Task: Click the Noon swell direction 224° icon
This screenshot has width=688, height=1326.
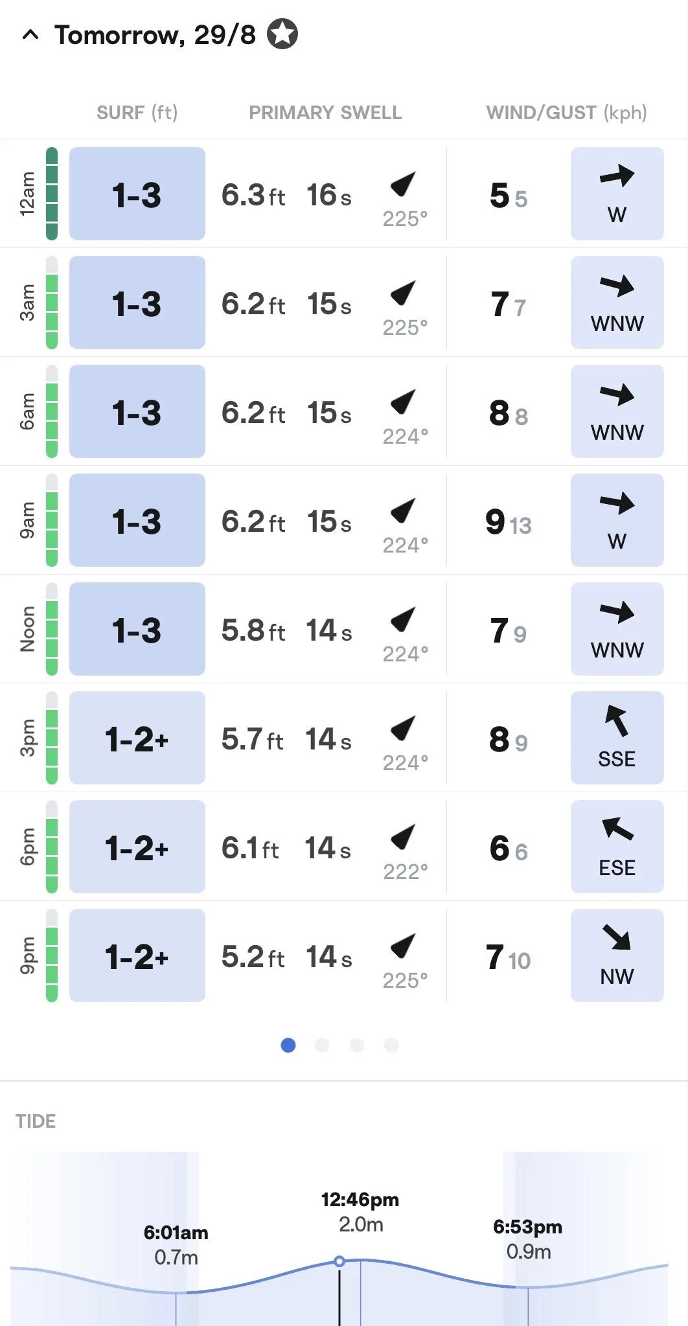Action: coord(403,620)
